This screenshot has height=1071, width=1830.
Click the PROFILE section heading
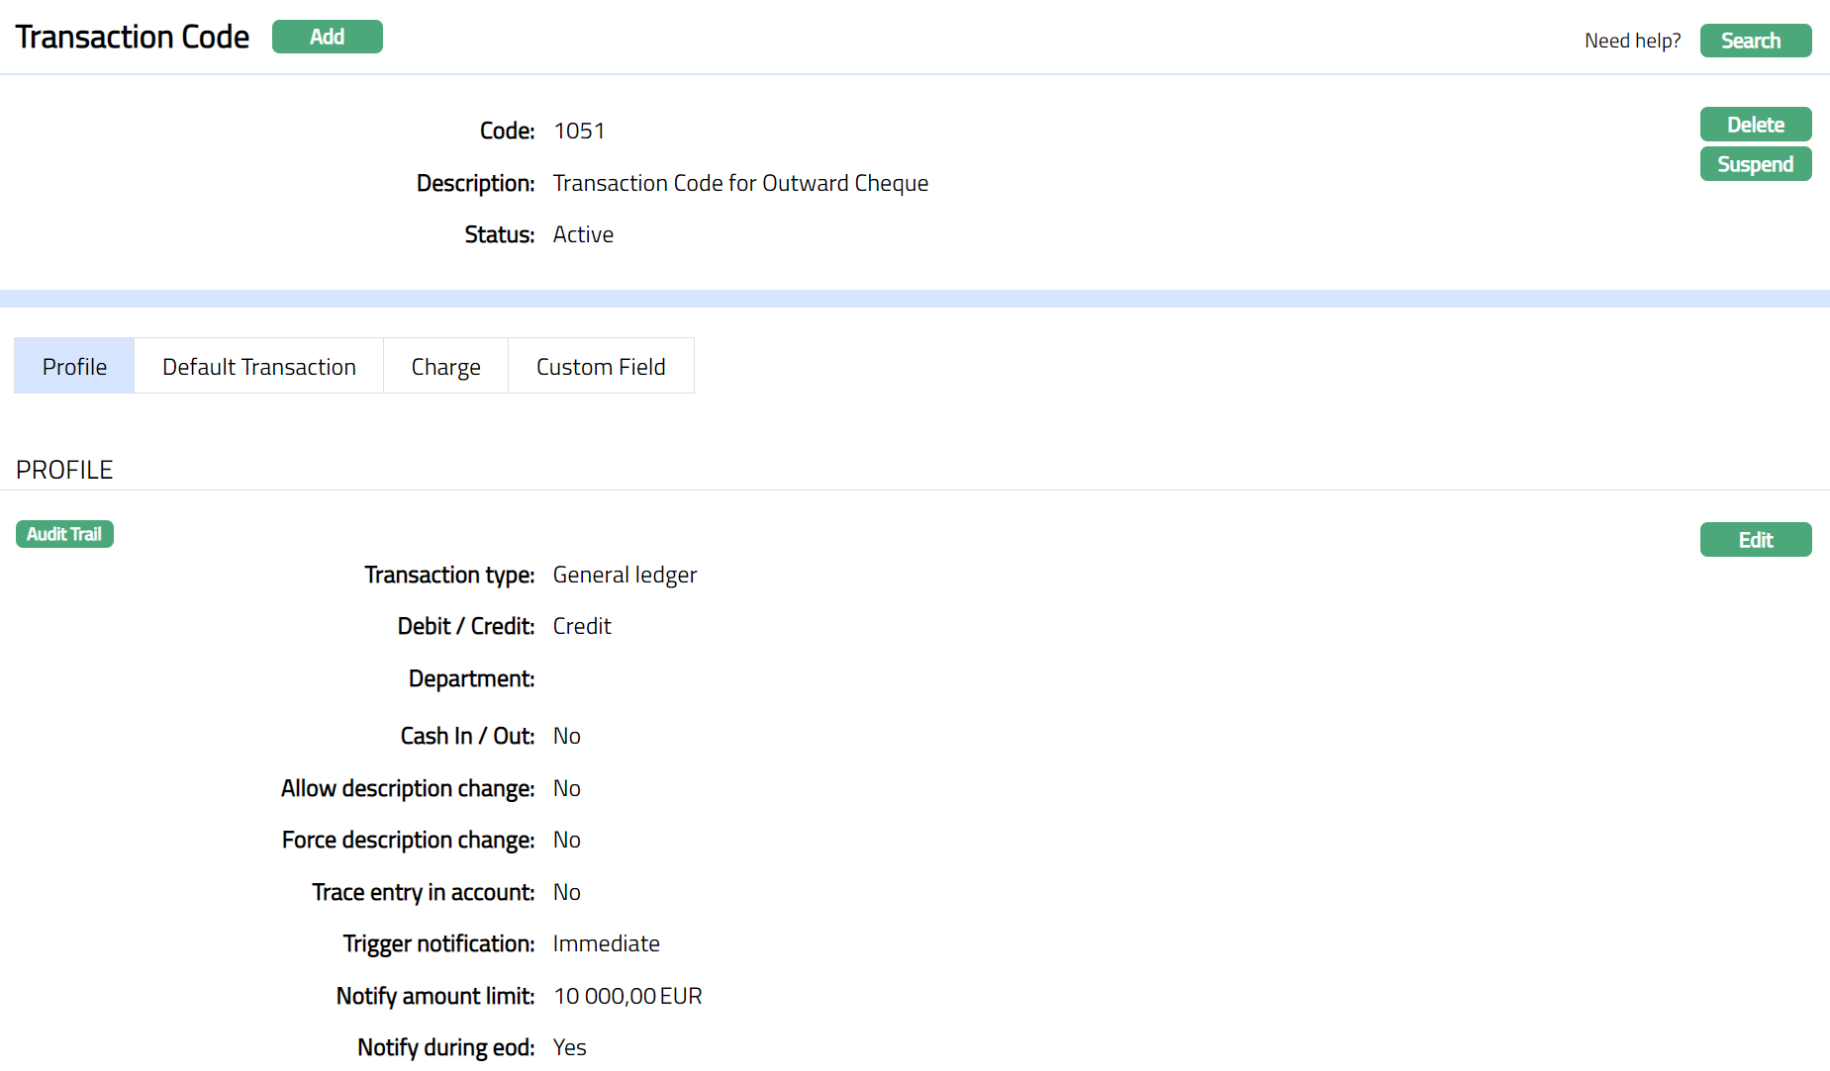[x=64, y=470]
